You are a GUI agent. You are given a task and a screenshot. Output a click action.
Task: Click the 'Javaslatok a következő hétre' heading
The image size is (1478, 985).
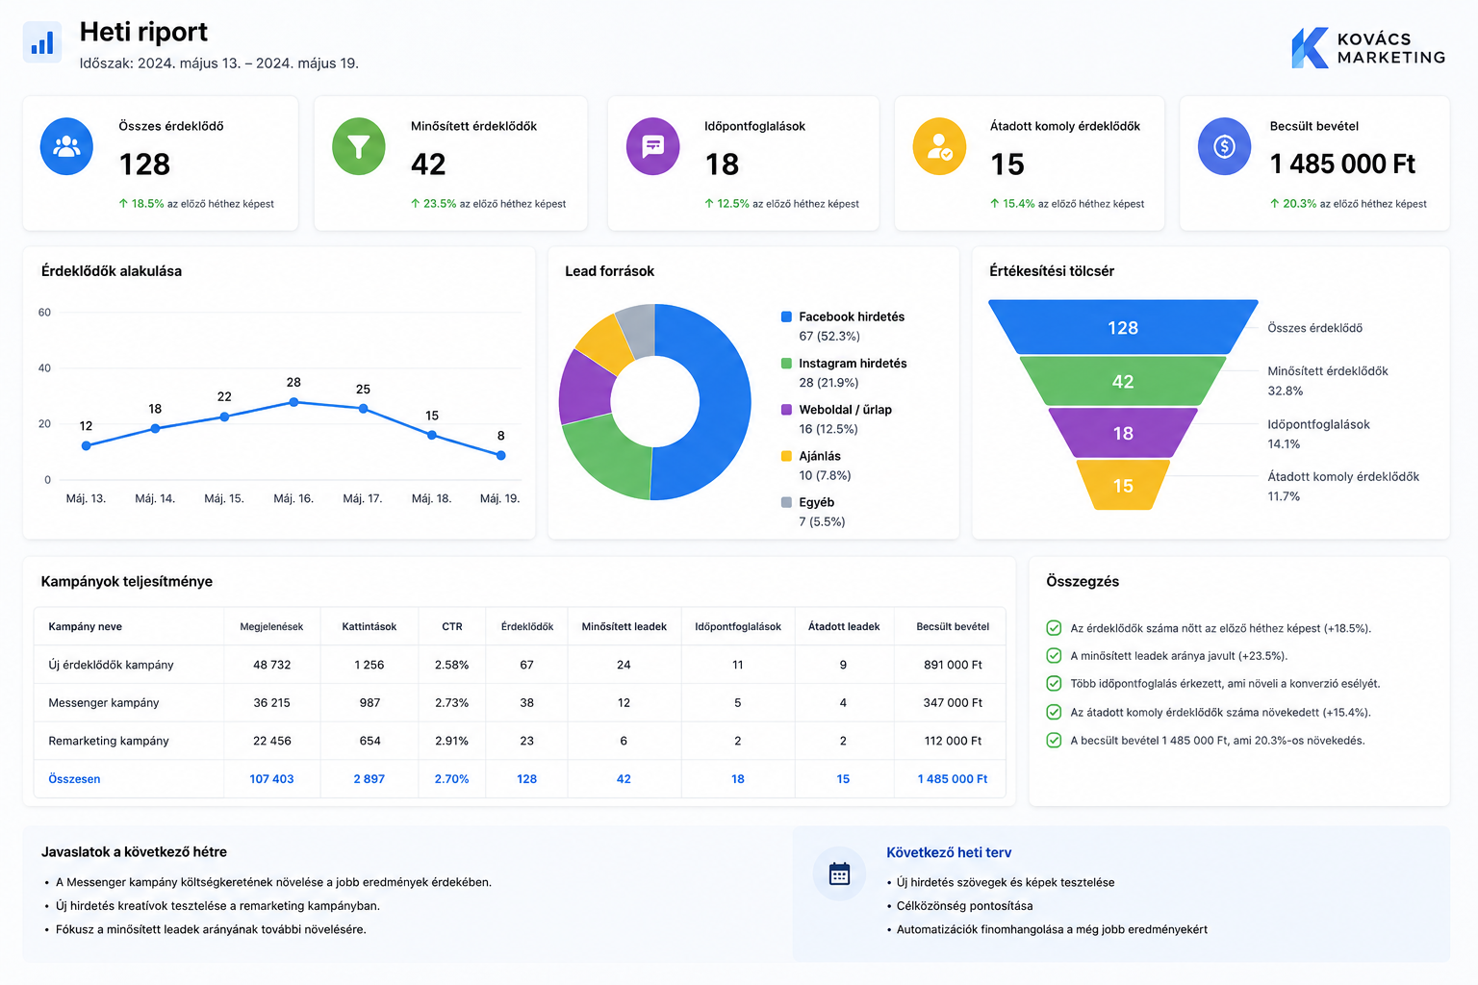click(x=134, y=852)
